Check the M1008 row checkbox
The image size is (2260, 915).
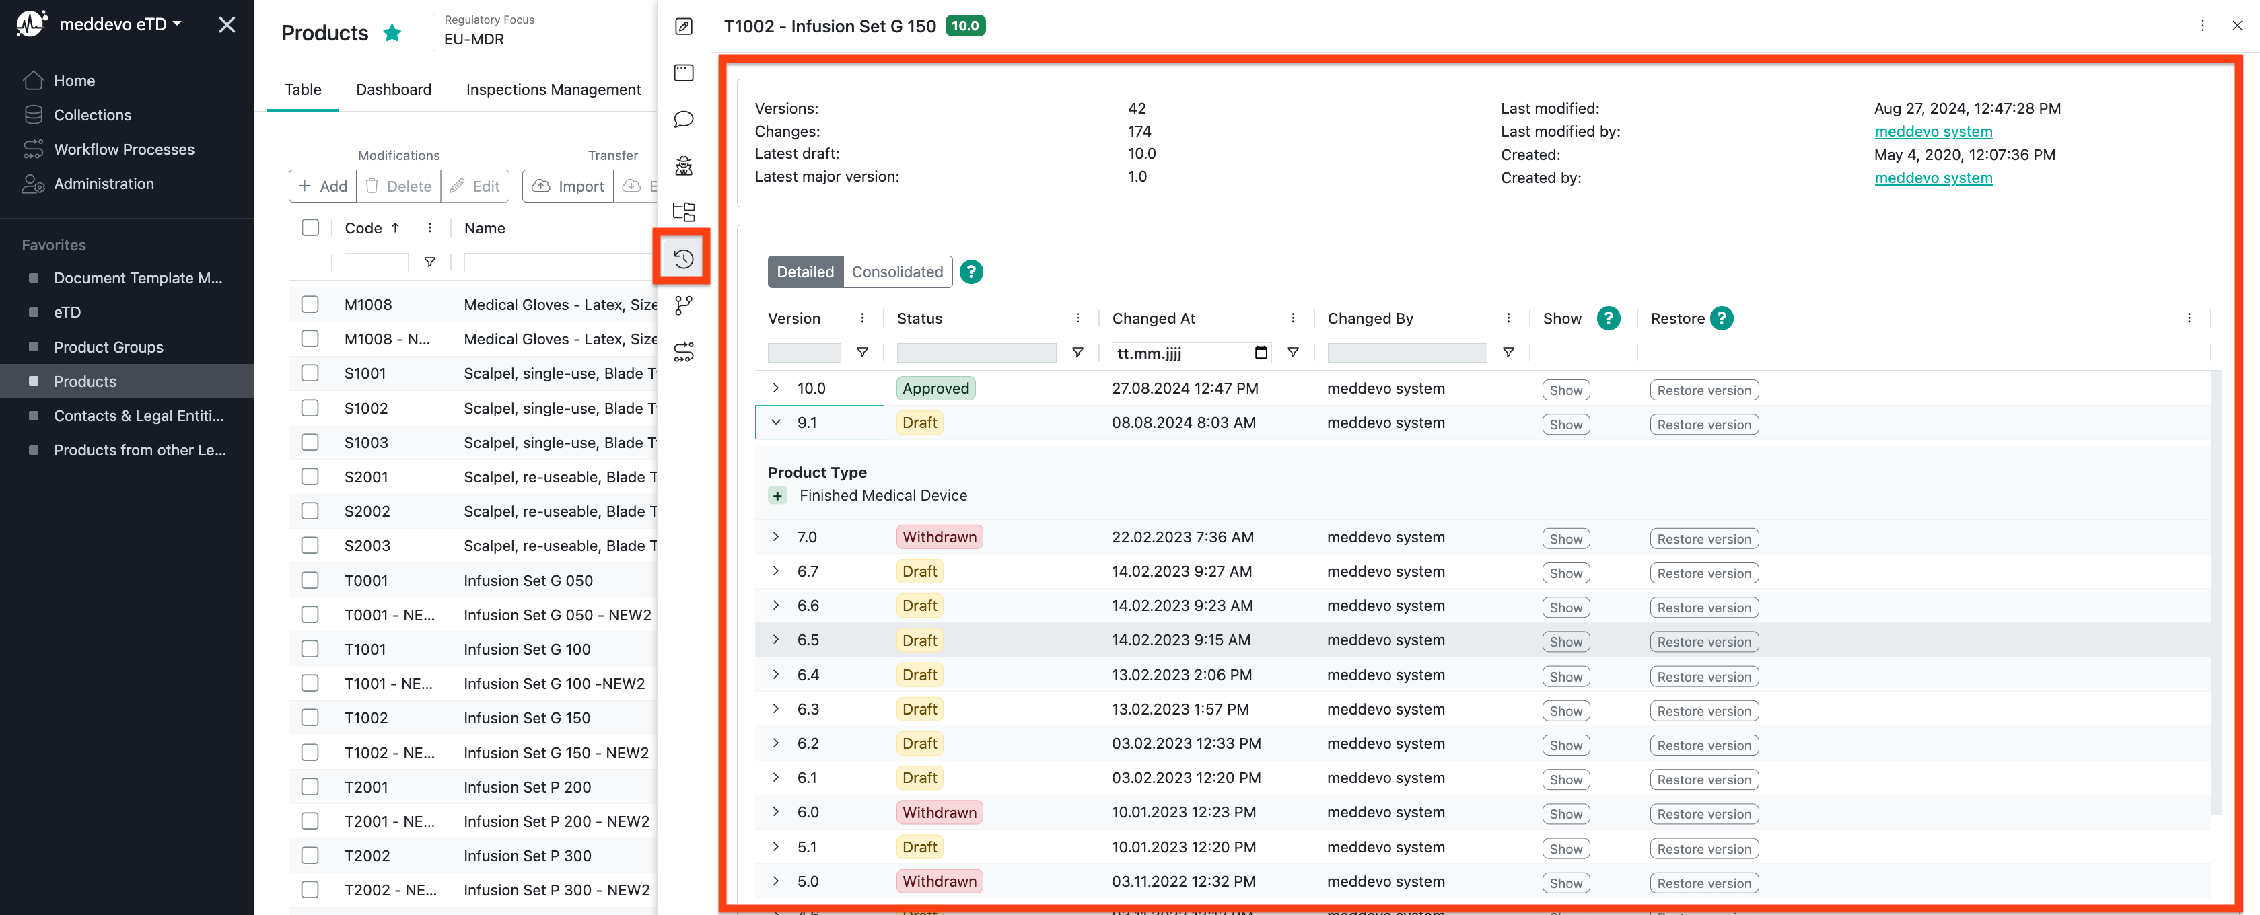(x=310, y=304)
